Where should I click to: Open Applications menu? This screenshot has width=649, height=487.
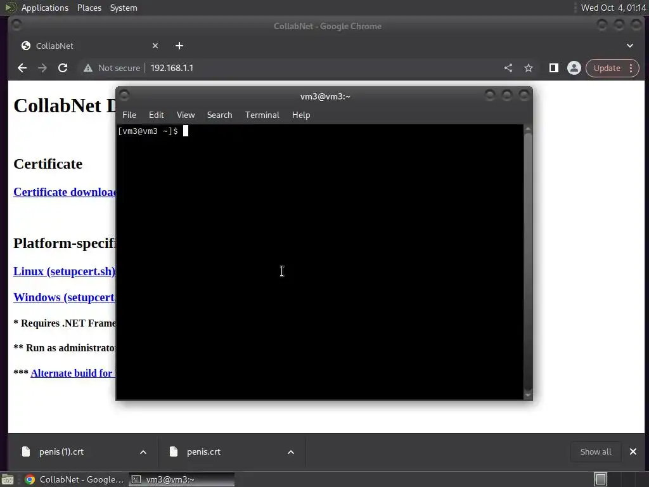(45, 8)
